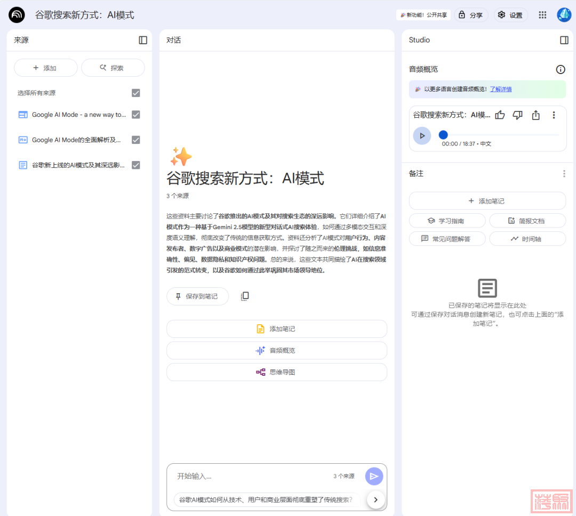
Task: Click the notebook title at top
Action: [x=84, y=15]
